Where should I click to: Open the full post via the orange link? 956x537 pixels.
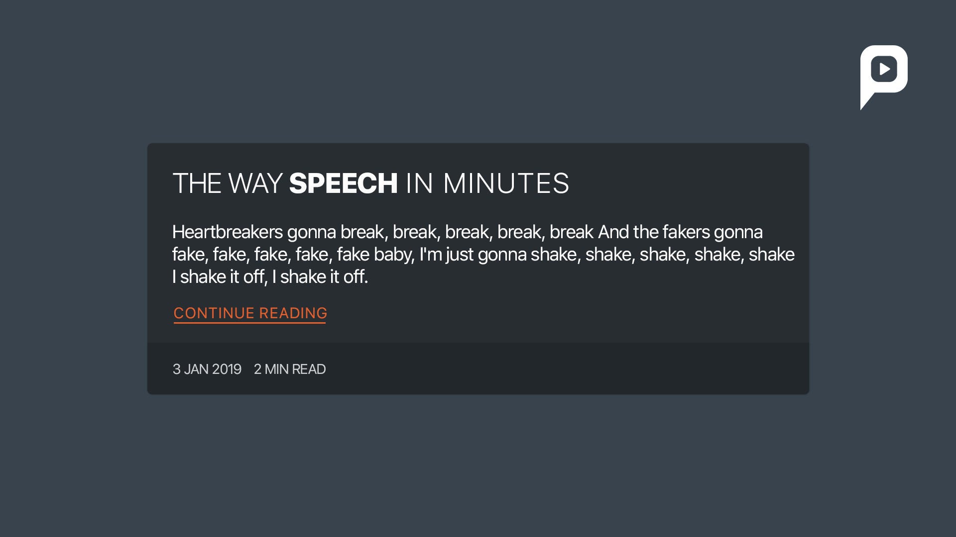tap(249, 313)
